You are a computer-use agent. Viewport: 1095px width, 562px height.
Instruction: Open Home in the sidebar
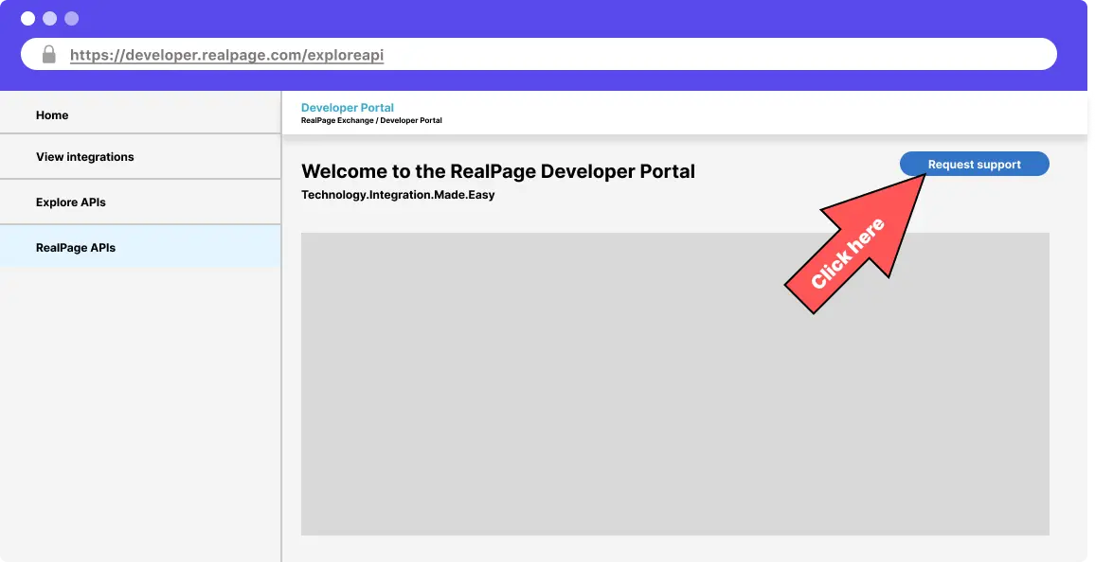click(x=52, y=115)
